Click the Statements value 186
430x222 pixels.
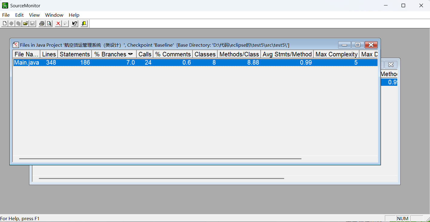coord(85,62)
